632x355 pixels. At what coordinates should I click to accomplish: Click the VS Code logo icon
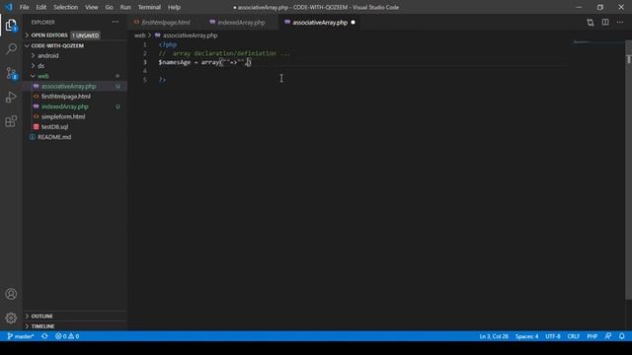coord(9,7)
